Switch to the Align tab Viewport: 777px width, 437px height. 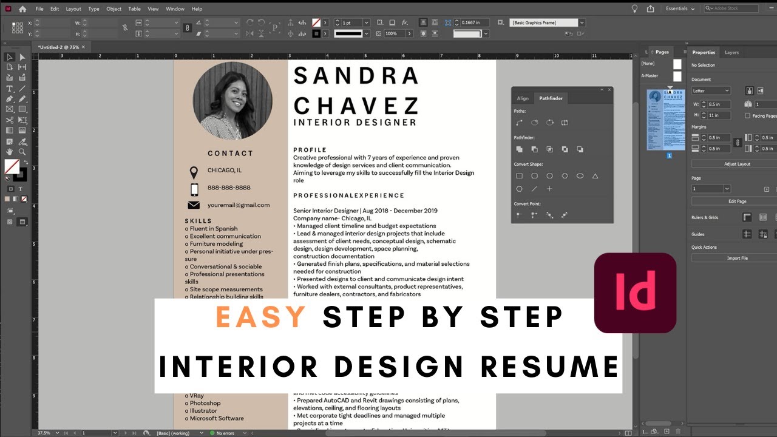[523, 98]
